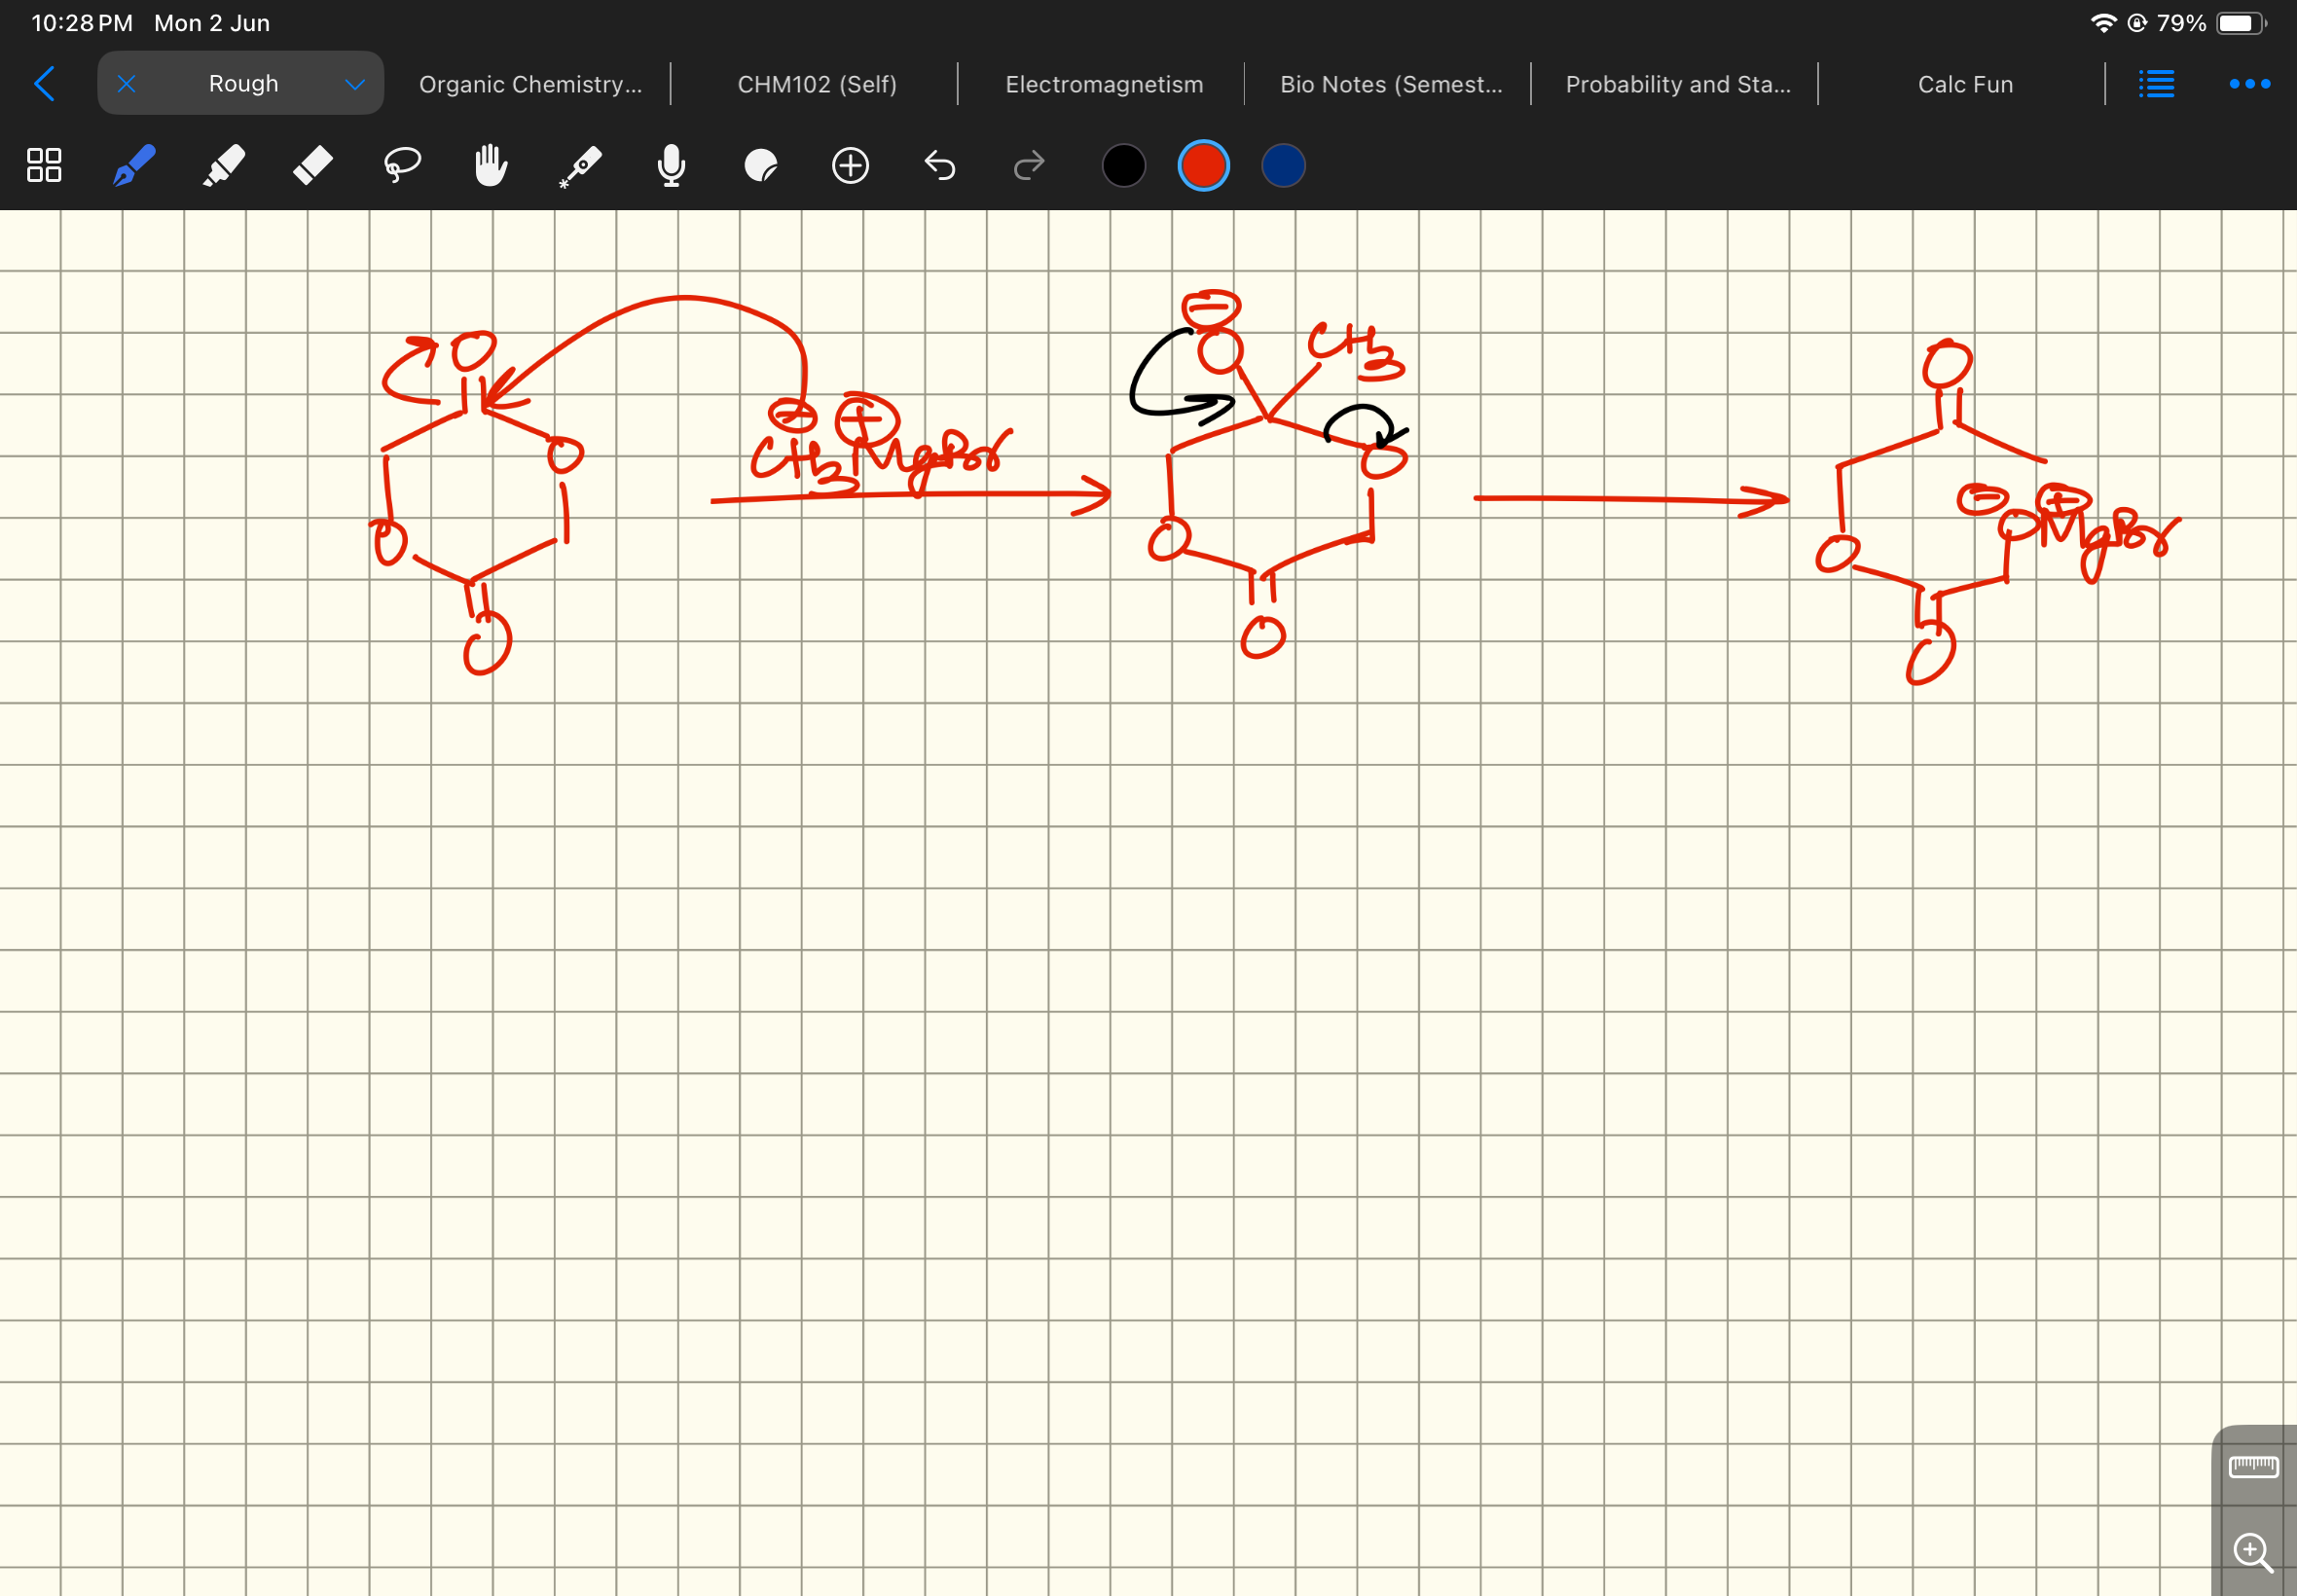Open the CHM102 (Self) tab

point(817,84)
